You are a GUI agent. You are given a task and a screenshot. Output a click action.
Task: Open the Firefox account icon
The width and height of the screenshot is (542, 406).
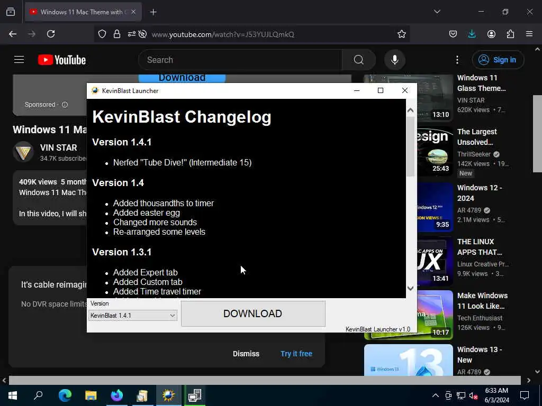click(x=491, y=34)
